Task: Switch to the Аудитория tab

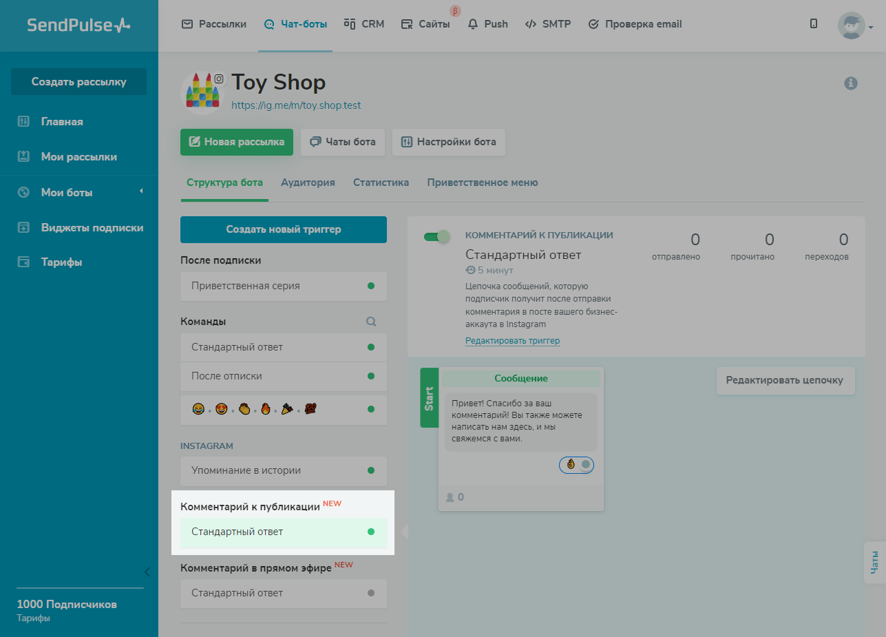Action: pyautogui.click(x=308, y=182)
